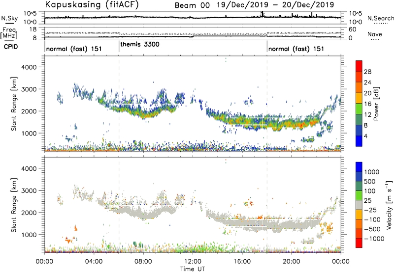Select normal (fast) 151 label after themis 3300
Screen dimensions: 394x272
coord(296,49)
